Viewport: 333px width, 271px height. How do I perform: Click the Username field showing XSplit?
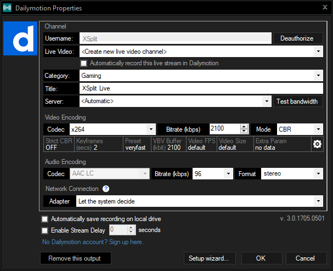coord(176,38)
